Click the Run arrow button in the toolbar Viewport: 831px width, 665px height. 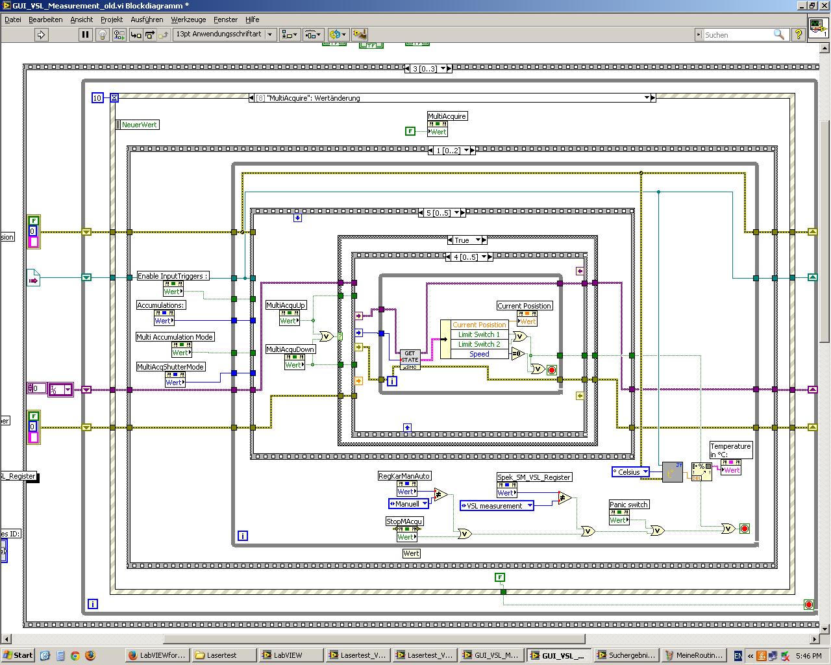(41, 34)
